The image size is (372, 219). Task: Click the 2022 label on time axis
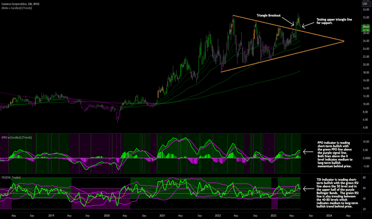click(x=218, y=216)
